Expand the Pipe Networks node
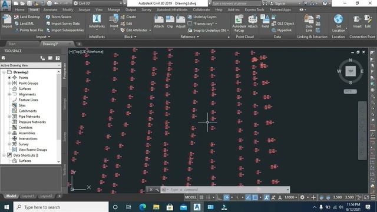The image size is (377, 212). 9,117
